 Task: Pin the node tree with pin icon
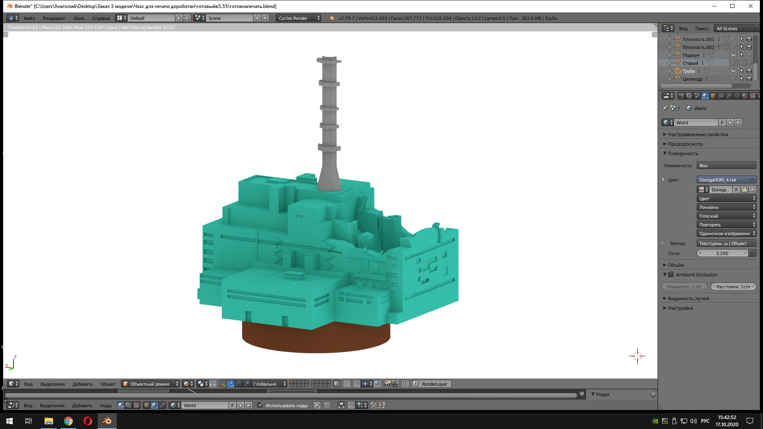(317, 406)
